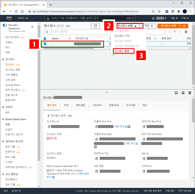Viewport: 195px width, 194px height.
Task: Open the 작업 actions dropdown
Action: [x=149, y=26]
